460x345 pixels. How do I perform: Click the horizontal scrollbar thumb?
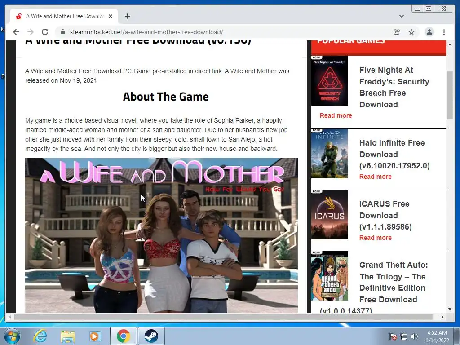point(224,317)
